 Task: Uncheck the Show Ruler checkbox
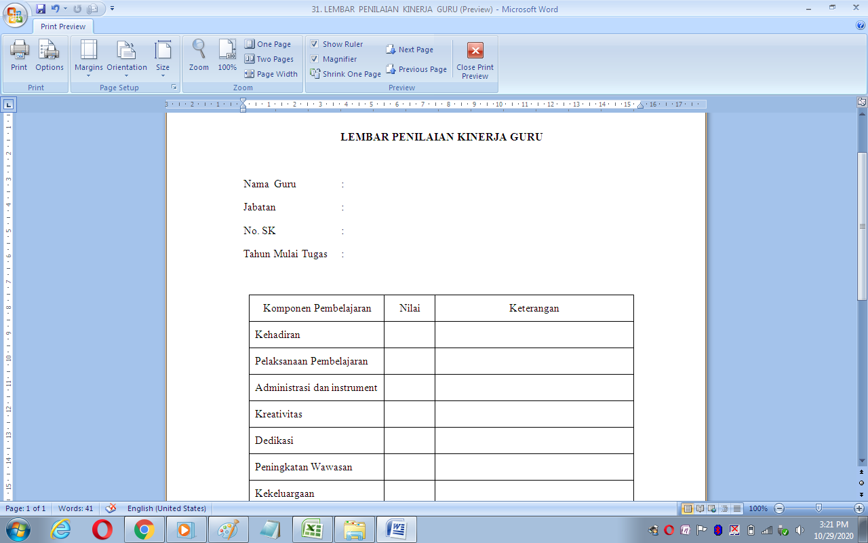[315, 44]
